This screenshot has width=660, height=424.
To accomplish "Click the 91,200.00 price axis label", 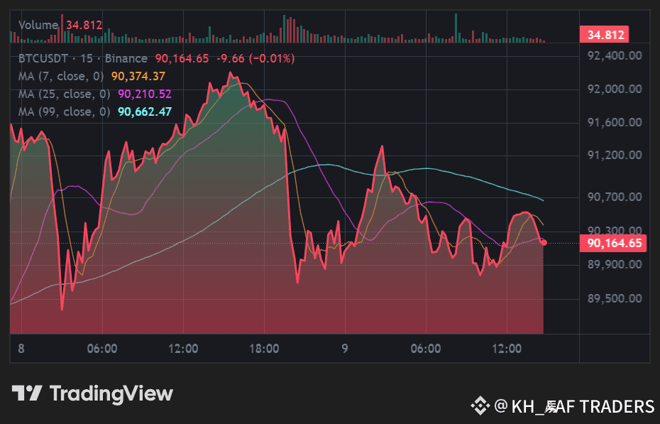I will [x=615, y=156].
